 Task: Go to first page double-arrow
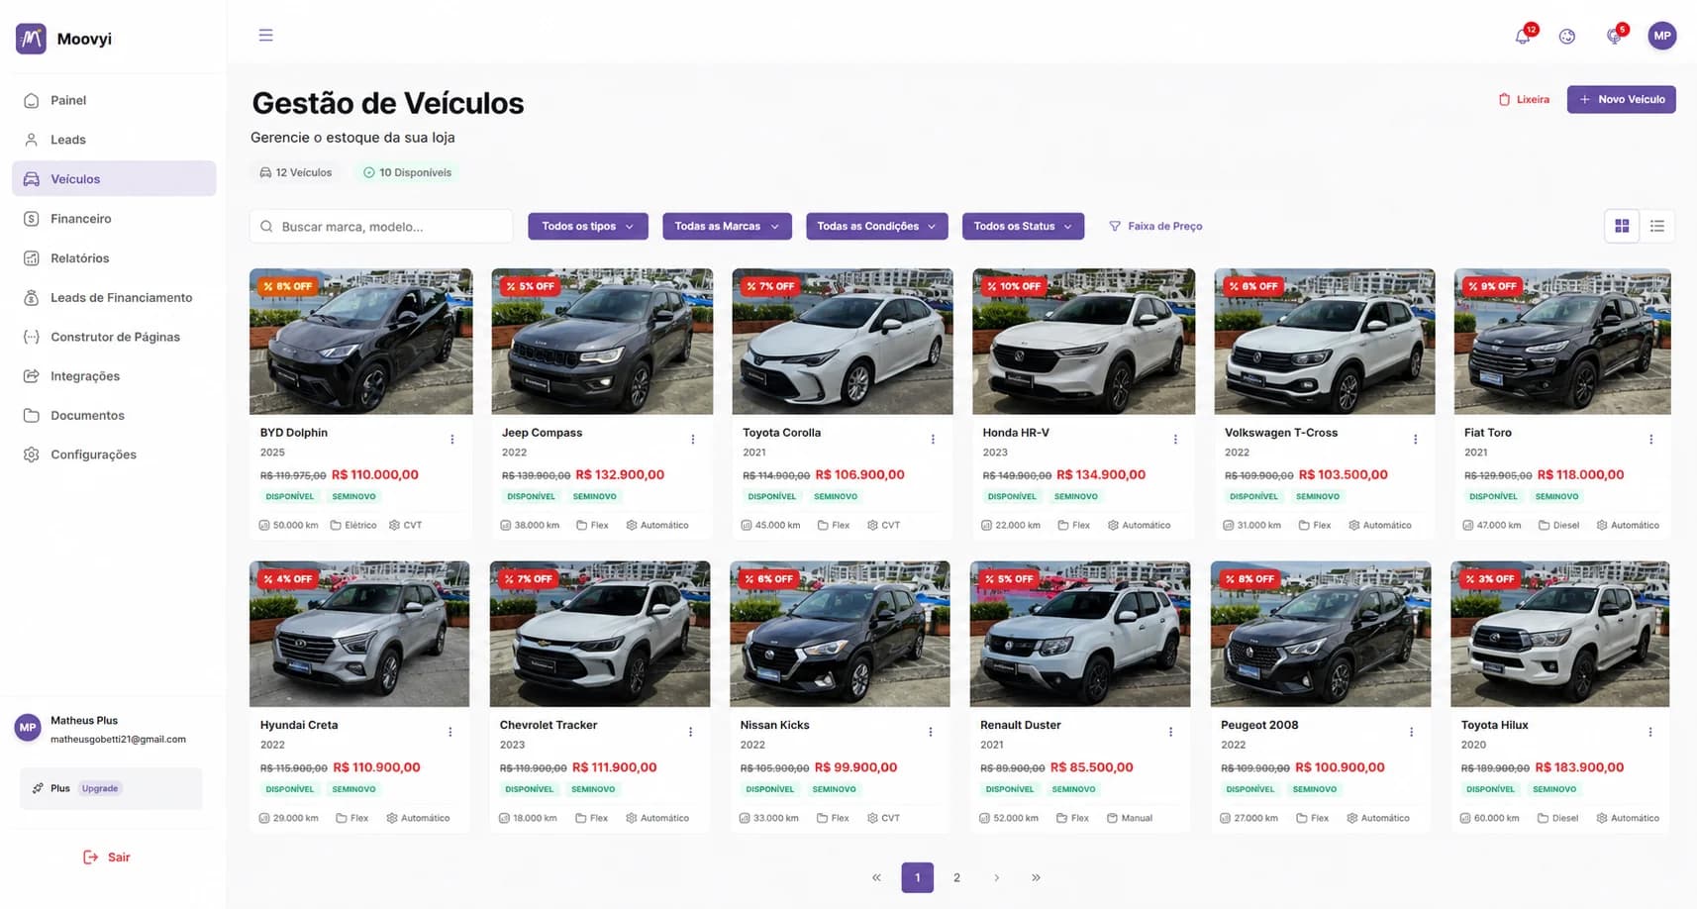876,877
